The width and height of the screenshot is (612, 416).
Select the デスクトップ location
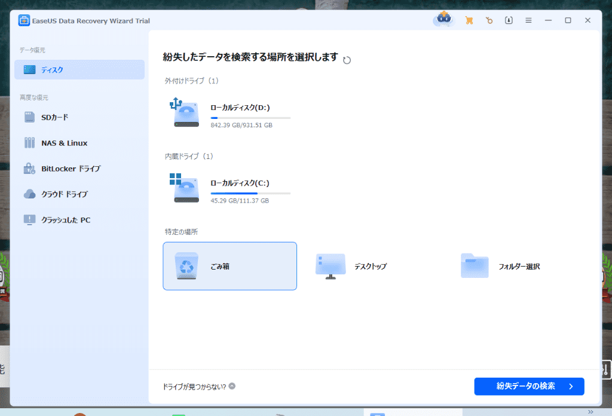click(x=371, y=266)
